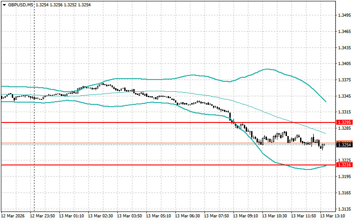Select the red horizontal line at 1.3216
The width and height of the screenshot is (354, 221).
pyautogui.click(x=168, y=165)
